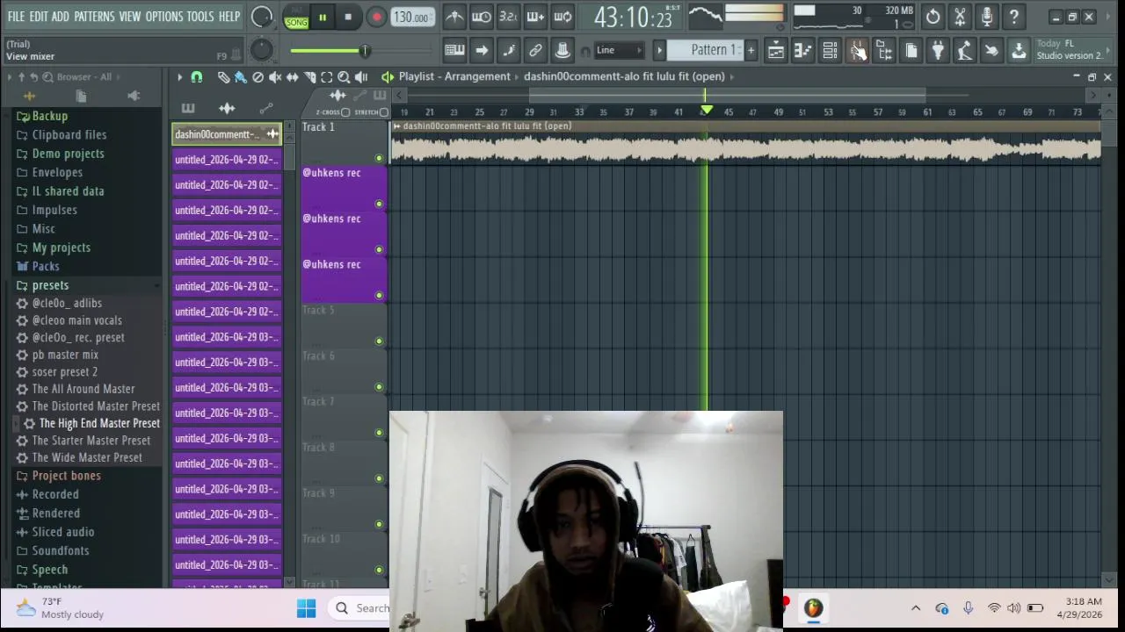Image resolution: width=1125 pixels, height=632 pixels.
Task: Click the typing keyboard to piano icon
Action: click(454, 50)
